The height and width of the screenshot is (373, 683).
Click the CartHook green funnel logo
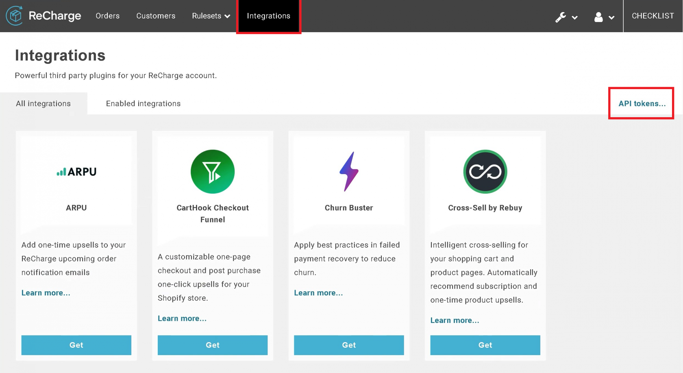tap(213, 172)
